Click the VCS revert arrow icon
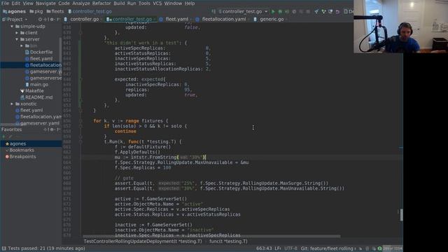448x252 pixels. click(x=337, y=11)
